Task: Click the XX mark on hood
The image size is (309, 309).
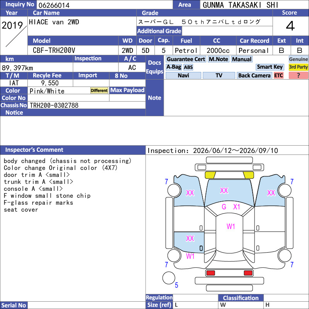Action: pyautogui.click(x=224, y=190)
